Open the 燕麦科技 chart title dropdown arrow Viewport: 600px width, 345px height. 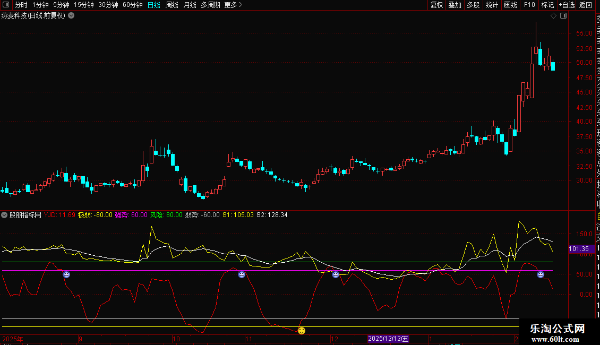[x=71, y=15]
